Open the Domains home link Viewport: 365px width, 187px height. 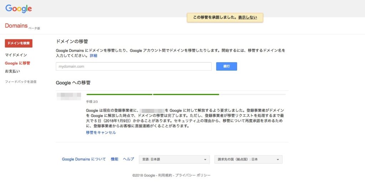(x=16, y=26)
